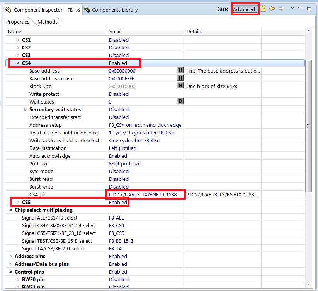Select the CS4 pin PTC17 value
Screen dimensions: 318x291
[x=145, y=195]
